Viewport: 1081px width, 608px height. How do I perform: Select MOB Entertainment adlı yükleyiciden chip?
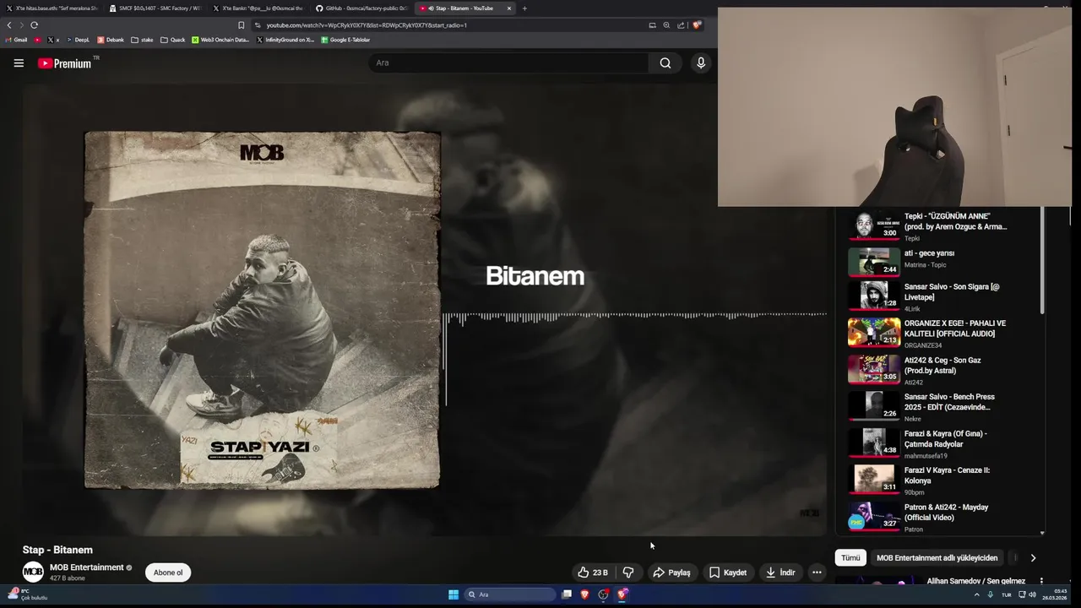pos(937,558)
